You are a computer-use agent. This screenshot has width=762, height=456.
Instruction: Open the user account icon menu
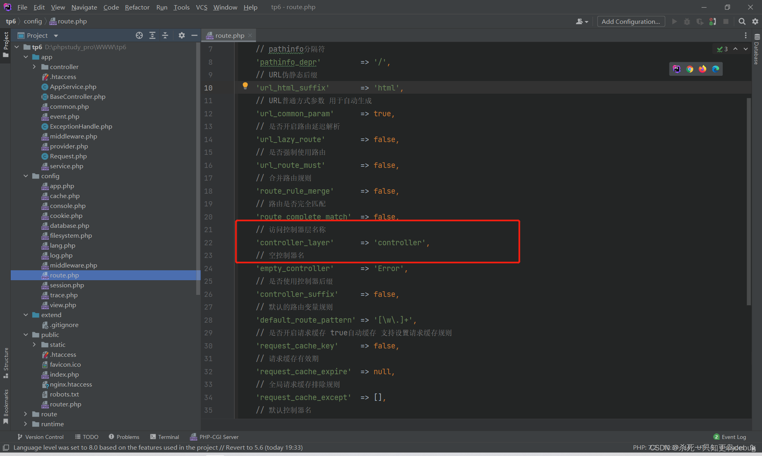(x=582, y=21)
